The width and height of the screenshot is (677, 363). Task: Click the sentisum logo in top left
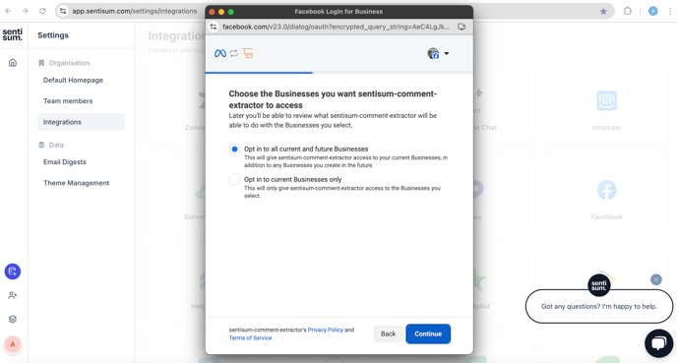click(x=13, y=34)
